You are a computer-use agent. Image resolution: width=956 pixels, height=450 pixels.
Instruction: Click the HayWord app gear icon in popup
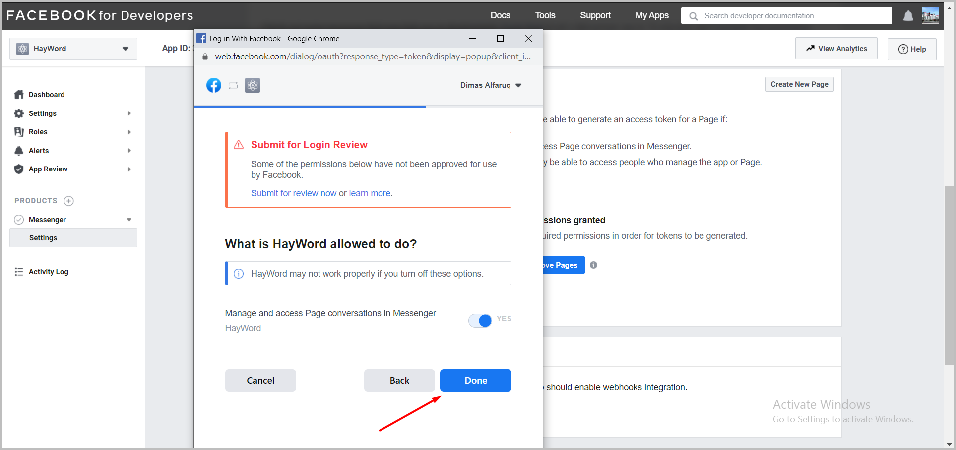click(x=253, y=85)
